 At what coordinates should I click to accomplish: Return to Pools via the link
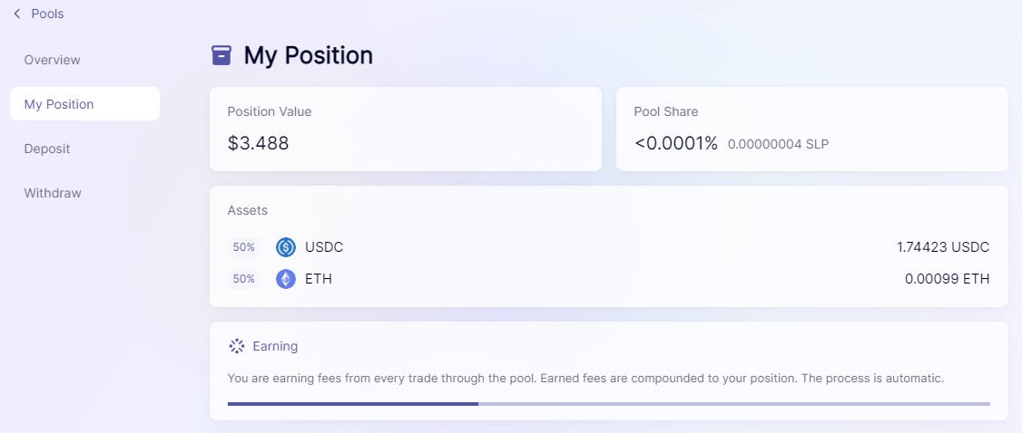[47, 14]
